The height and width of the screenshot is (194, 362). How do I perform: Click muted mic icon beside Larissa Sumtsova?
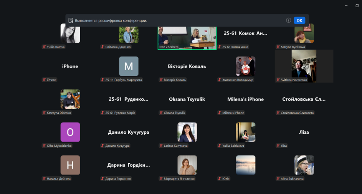(161, 146)
